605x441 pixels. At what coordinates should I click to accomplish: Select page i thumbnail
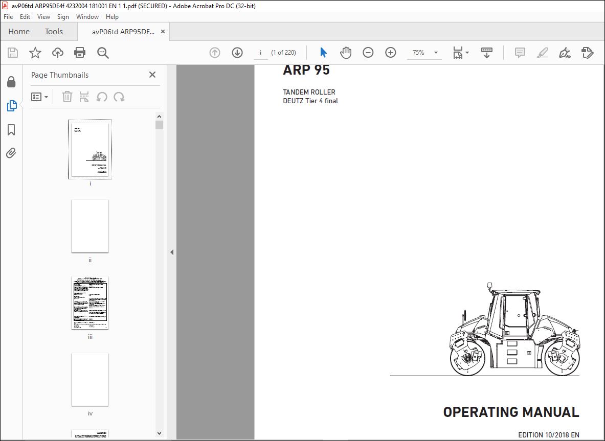coord(90,149)
